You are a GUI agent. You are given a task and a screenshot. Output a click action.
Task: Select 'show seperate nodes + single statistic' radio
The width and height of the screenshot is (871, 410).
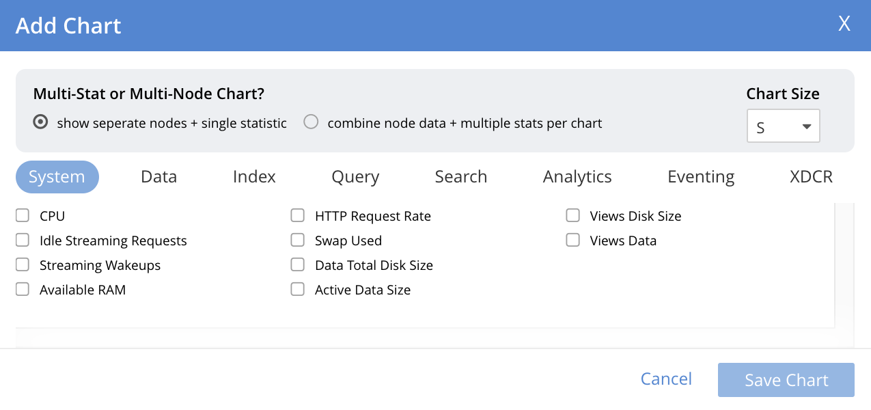coord(40,122)
